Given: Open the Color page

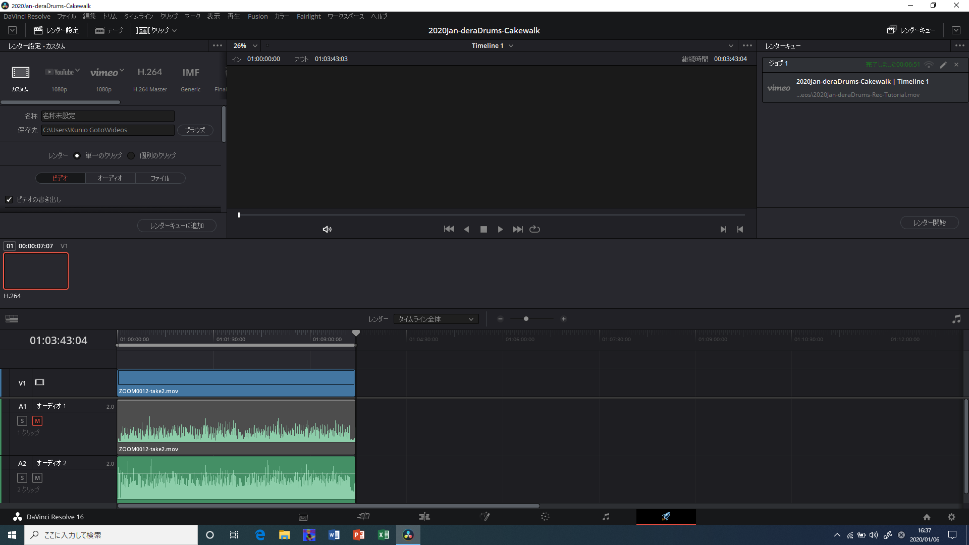Looking at the screenshot, I should tap(545, 517).
